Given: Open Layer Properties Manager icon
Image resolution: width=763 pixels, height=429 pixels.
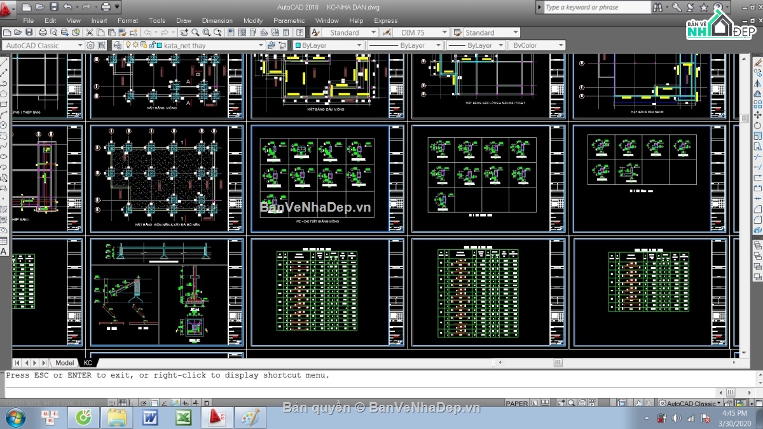Looking at the screenshot, I should [117, 45].
